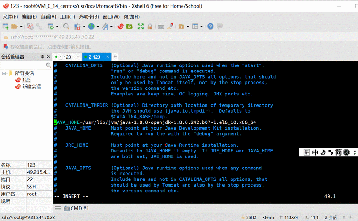Launch the green Xftp file transfer icon
Viewport: 358px width, 221px height.
[129, 27]
